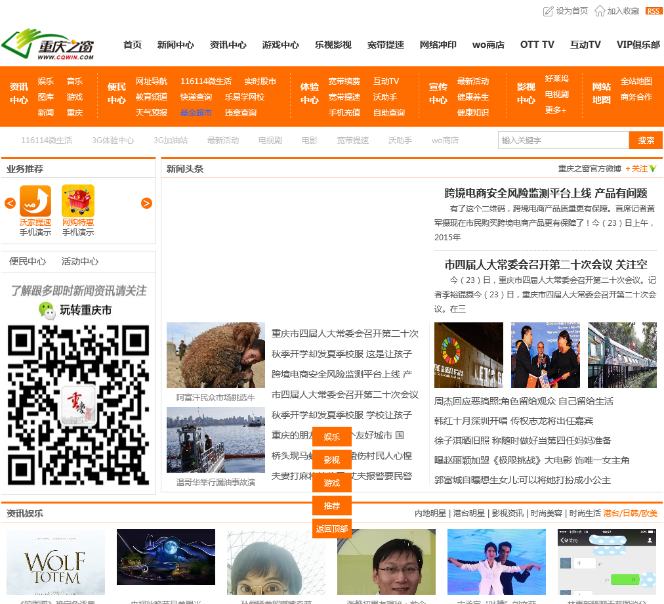
Task: Open the Afghan sheep market photo
Action: (216, 355)
